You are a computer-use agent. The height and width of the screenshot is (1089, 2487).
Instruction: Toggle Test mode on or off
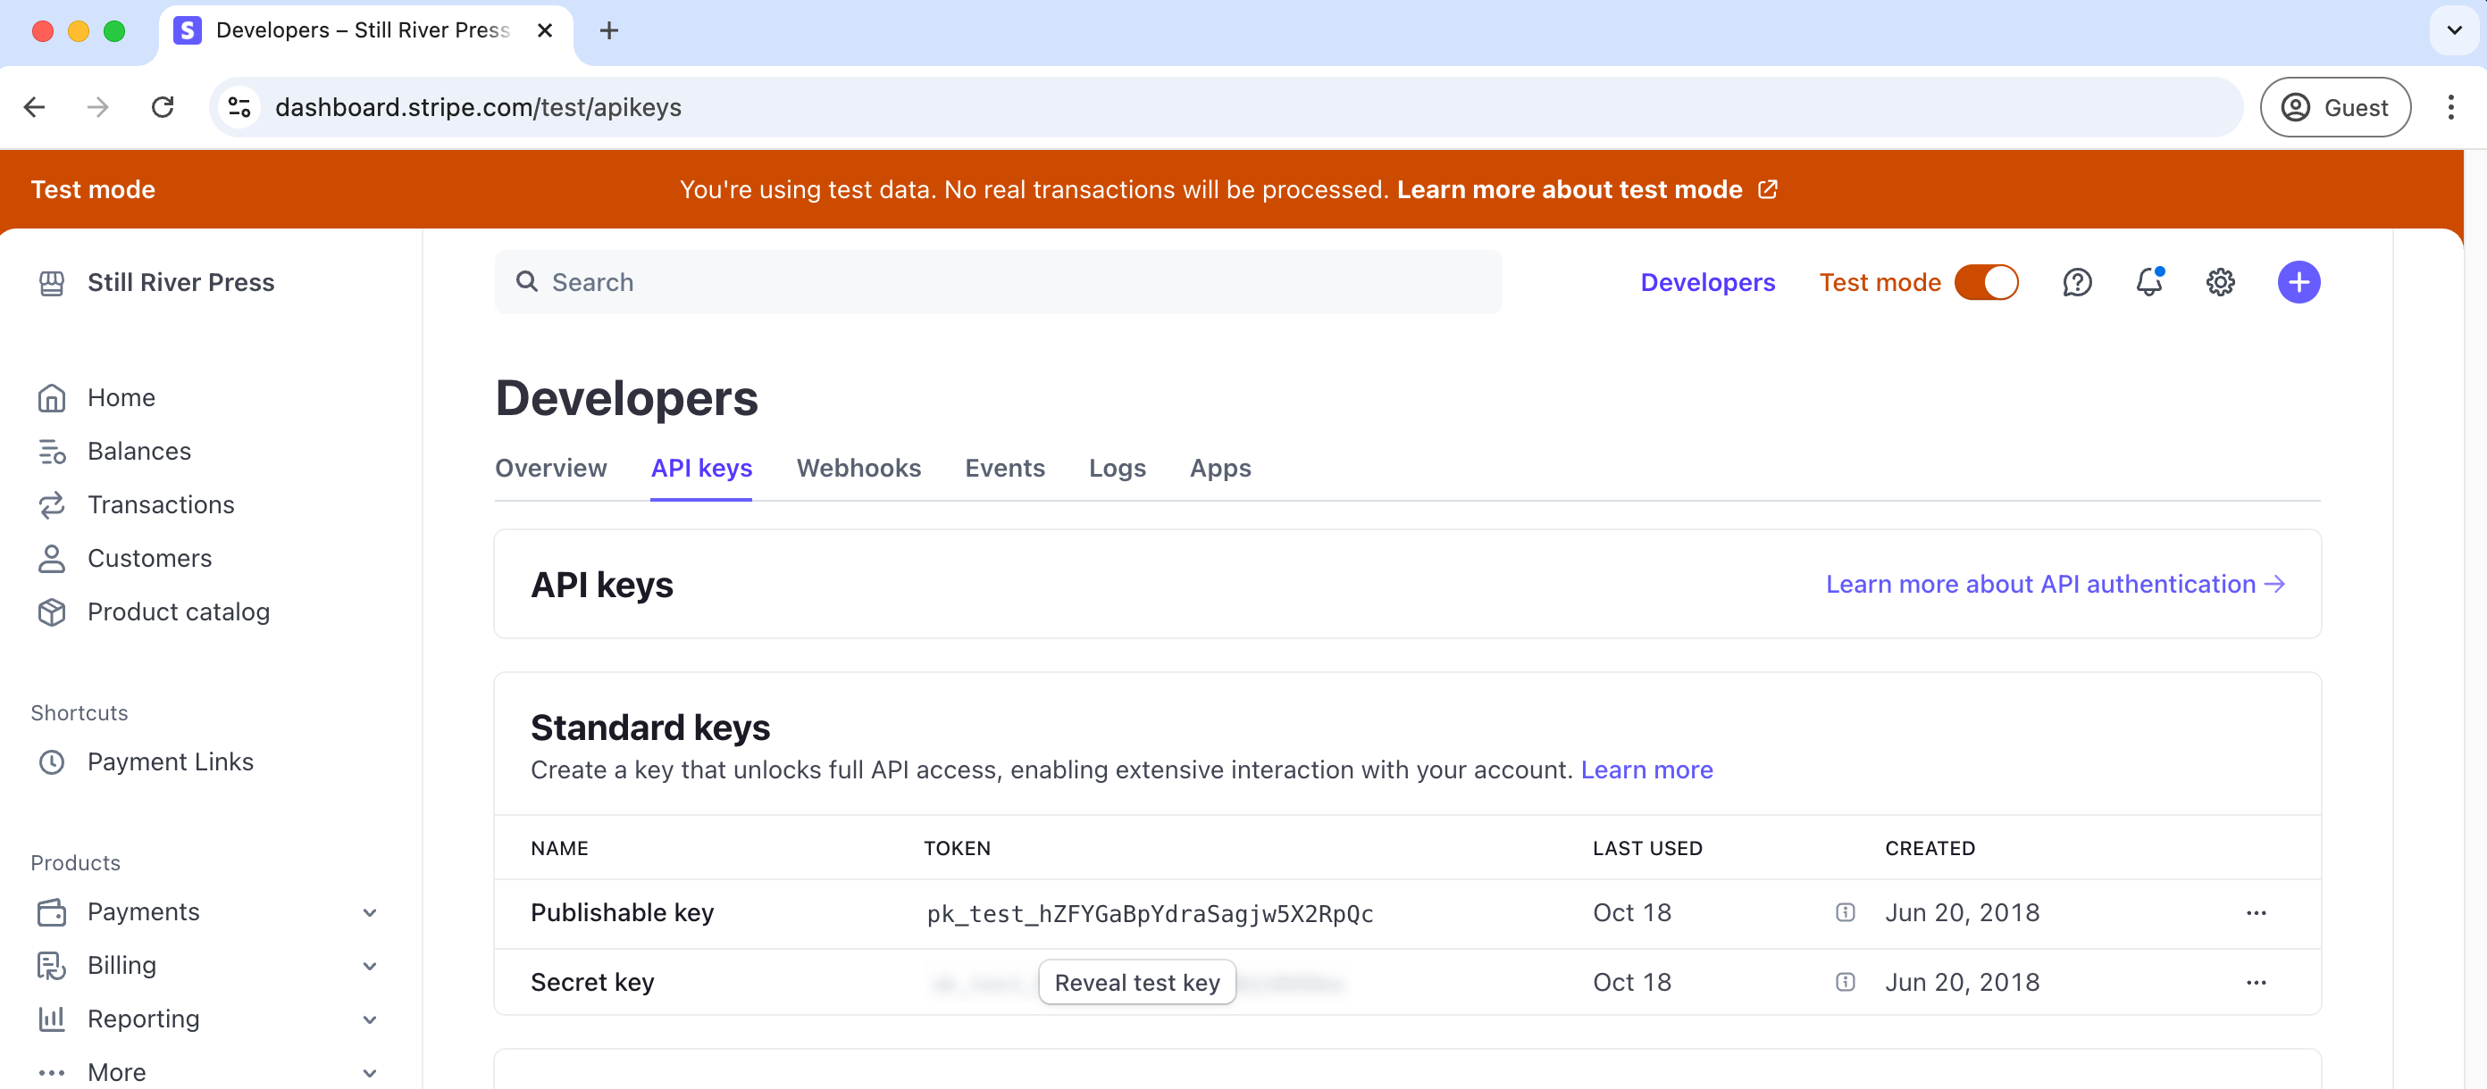tap(1988, 282)
